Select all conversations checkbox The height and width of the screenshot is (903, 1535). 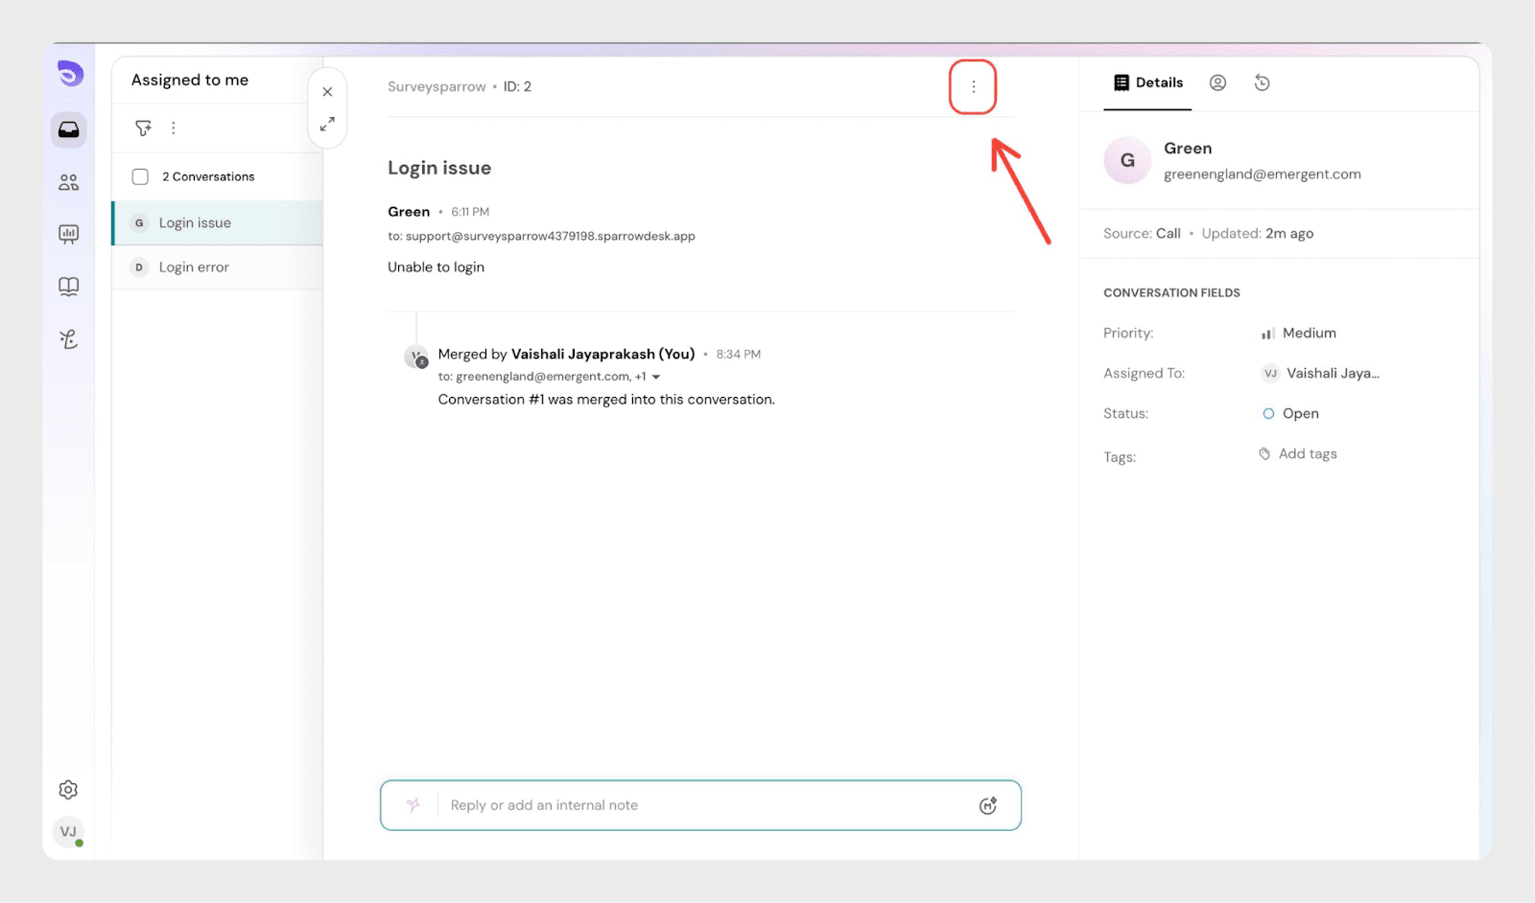click(x=140, y=176)
